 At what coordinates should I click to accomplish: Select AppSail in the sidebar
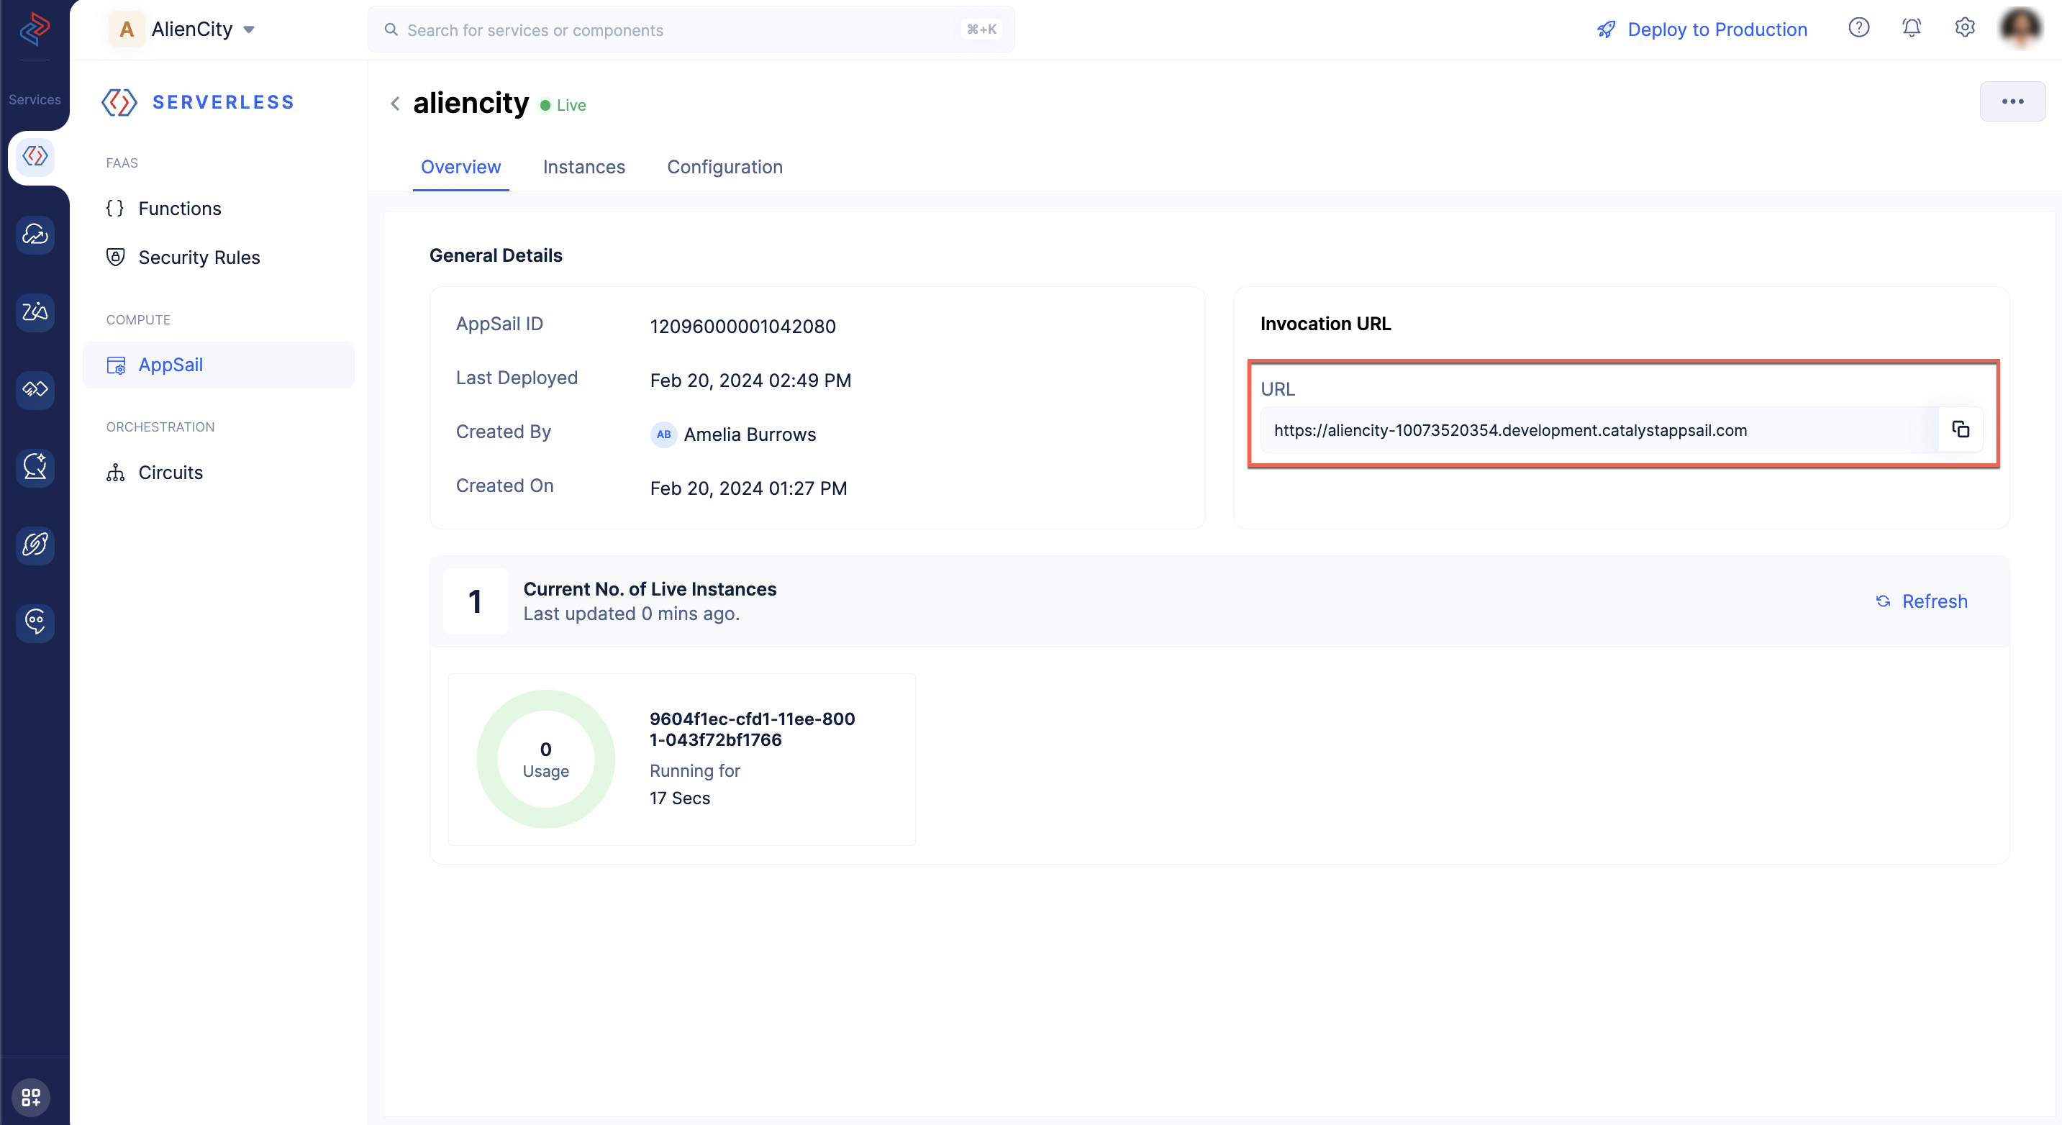coord(219,365)
